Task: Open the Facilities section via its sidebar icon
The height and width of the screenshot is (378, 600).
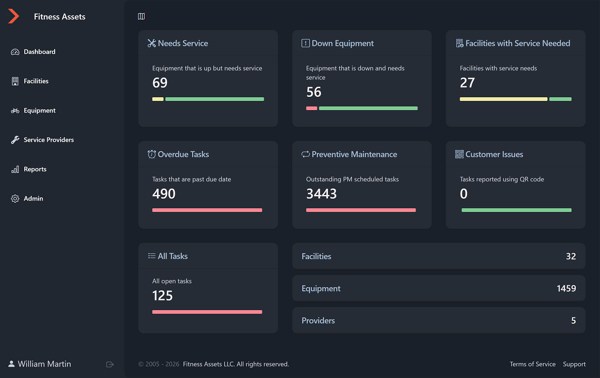Action: 15,81
